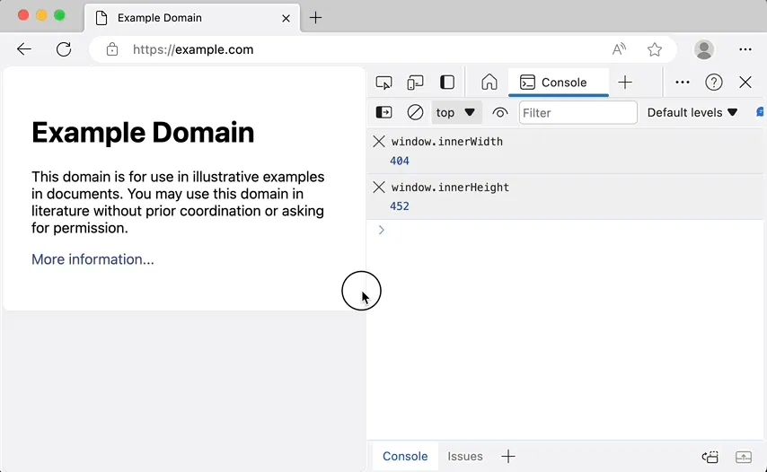The height and width of the screenshot is (472, 767).
Task: Select the Example Domain heading
Action: [143, 133]
